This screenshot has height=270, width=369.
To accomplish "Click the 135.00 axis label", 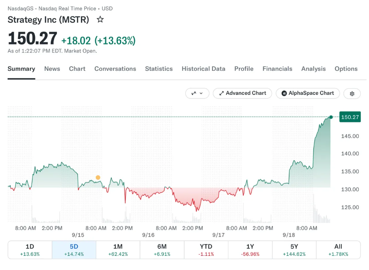I will coord(350,172).
